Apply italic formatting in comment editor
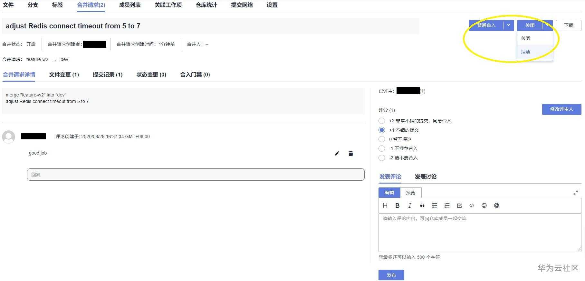Image resolution: width=585 pixels, height=281 pixels. 410,206
